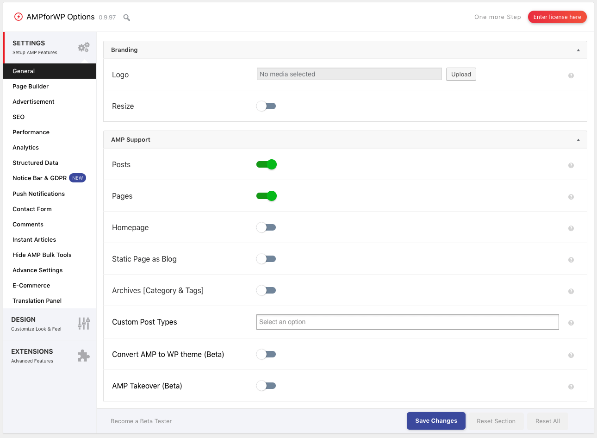
Task: Collapse the AMP Support section
Action: 578,139
